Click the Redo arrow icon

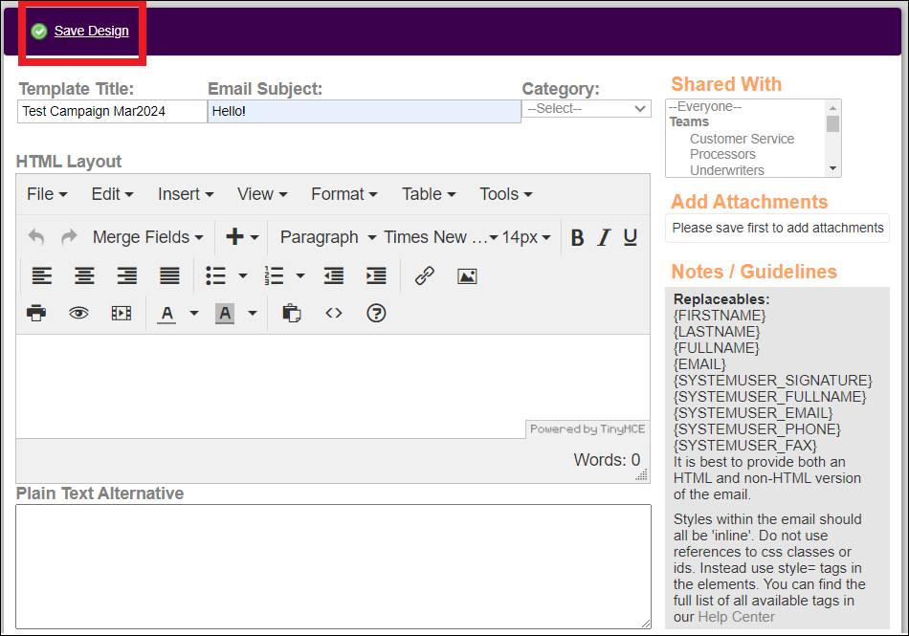pyautogui.click(x=69, y=237)
